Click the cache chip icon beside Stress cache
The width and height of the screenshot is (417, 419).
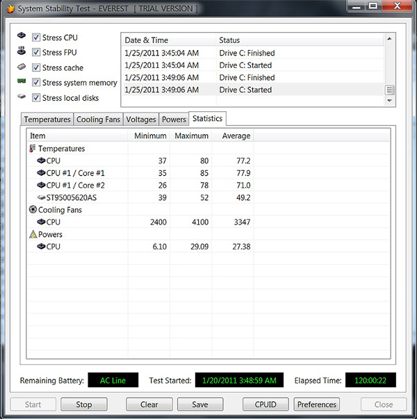tap(22, 67)
